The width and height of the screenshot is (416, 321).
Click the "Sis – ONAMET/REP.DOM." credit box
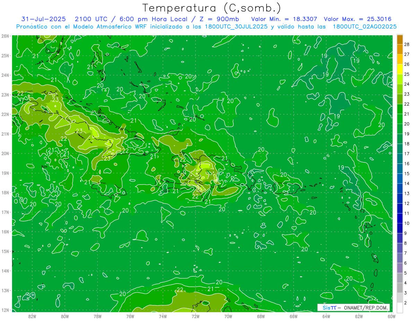354,307
